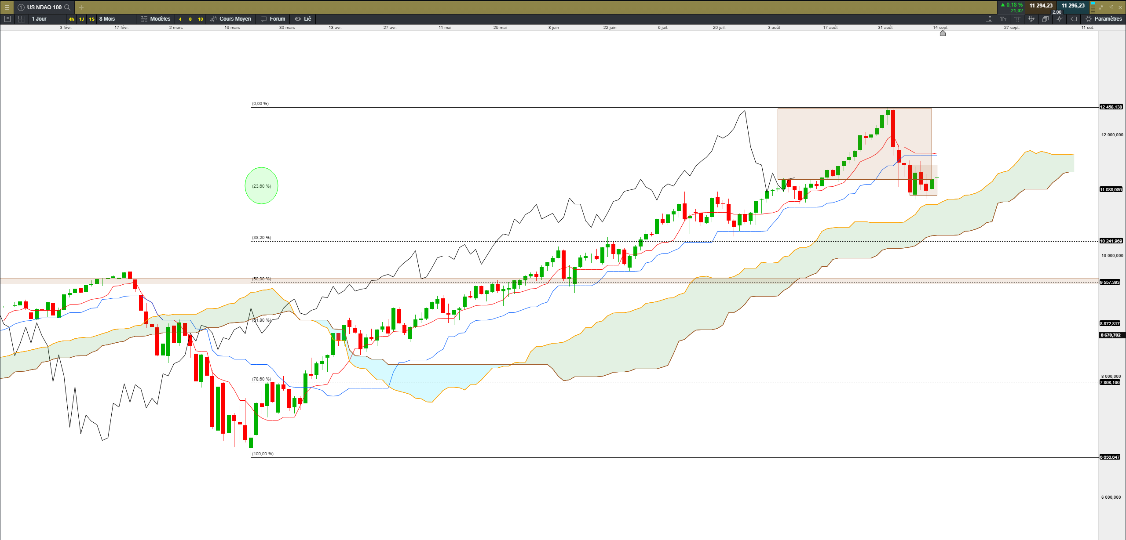Click the instrument search magnifier icon
This screenshot has width=1126, height=540.
point(67,7)
